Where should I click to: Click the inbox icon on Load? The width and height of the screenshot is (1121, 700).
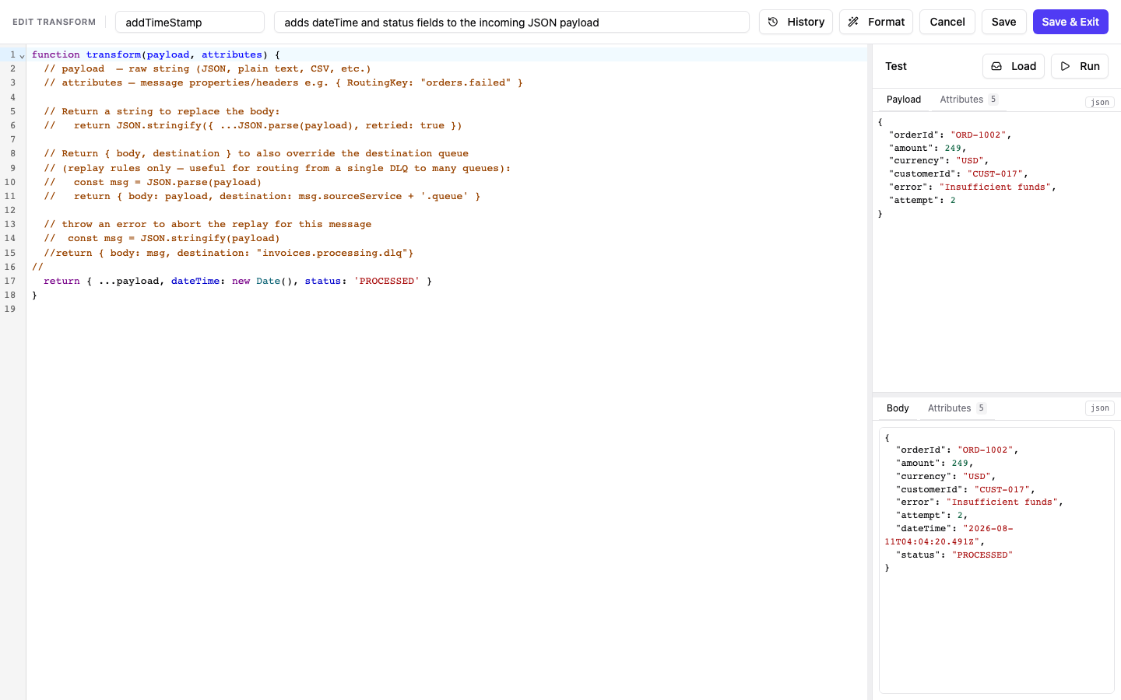[x=996, y=66]
